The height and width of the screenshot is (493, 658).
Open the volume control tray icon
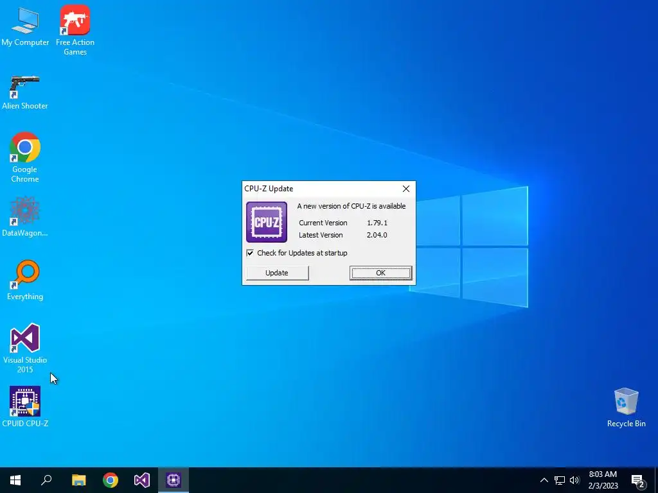[x=574, y=480]
